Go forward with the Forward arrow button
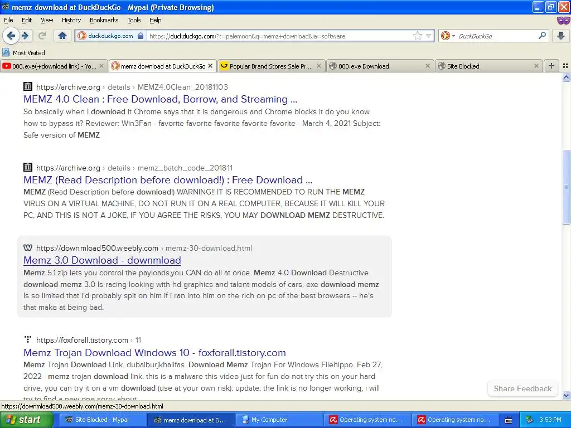Screen dimensions: 571x428 [25, 36]
